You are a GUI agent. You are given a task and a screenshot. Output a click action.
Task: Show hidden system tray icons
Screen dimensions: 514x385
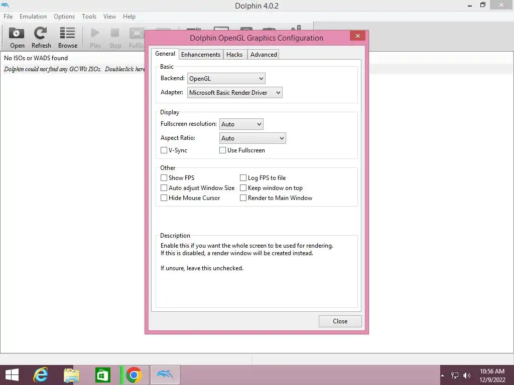coord(443,375)
